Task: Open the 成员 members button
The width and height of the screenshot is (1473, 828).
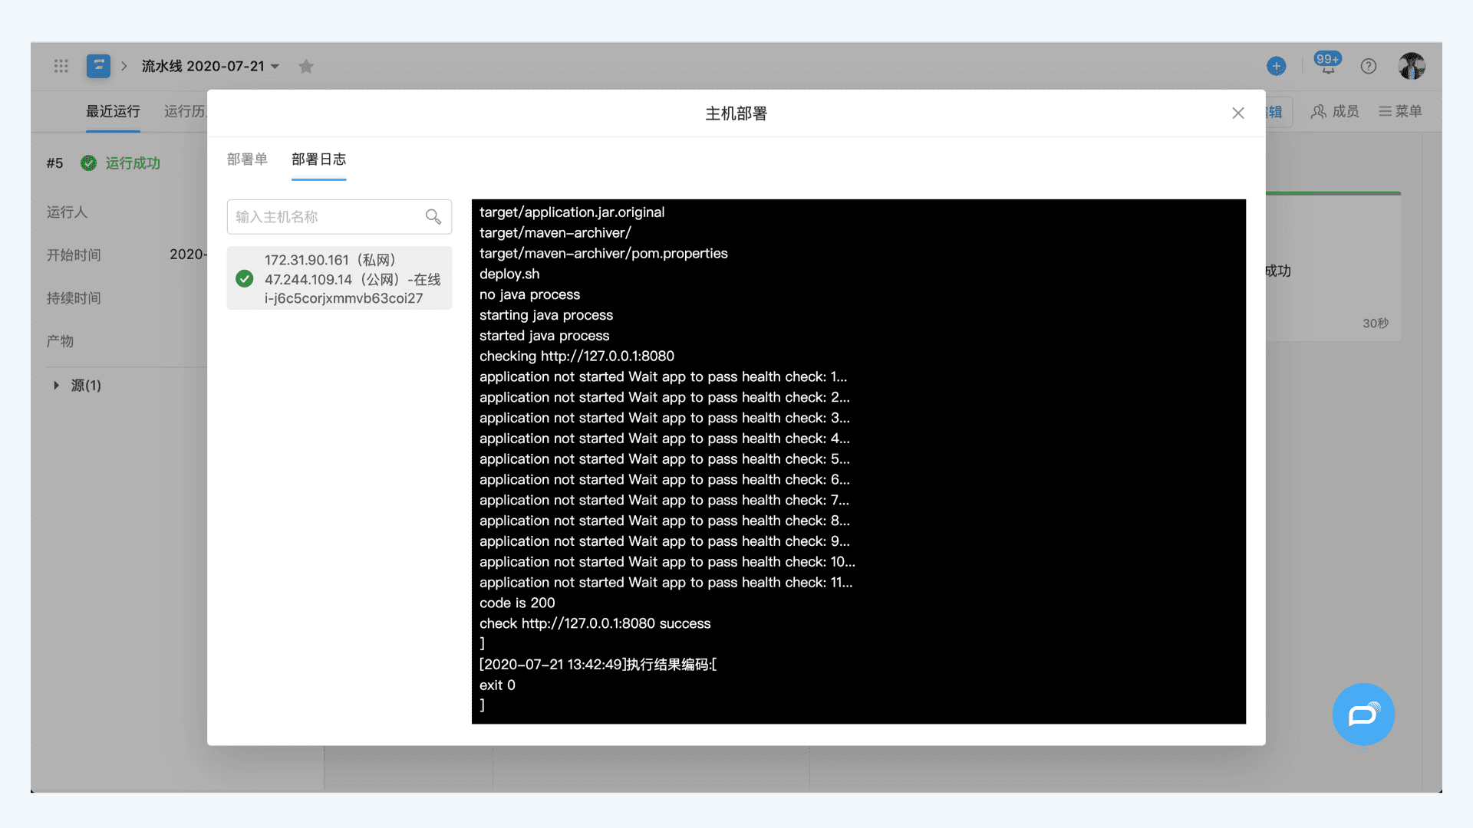Action: coord(1335,112)
